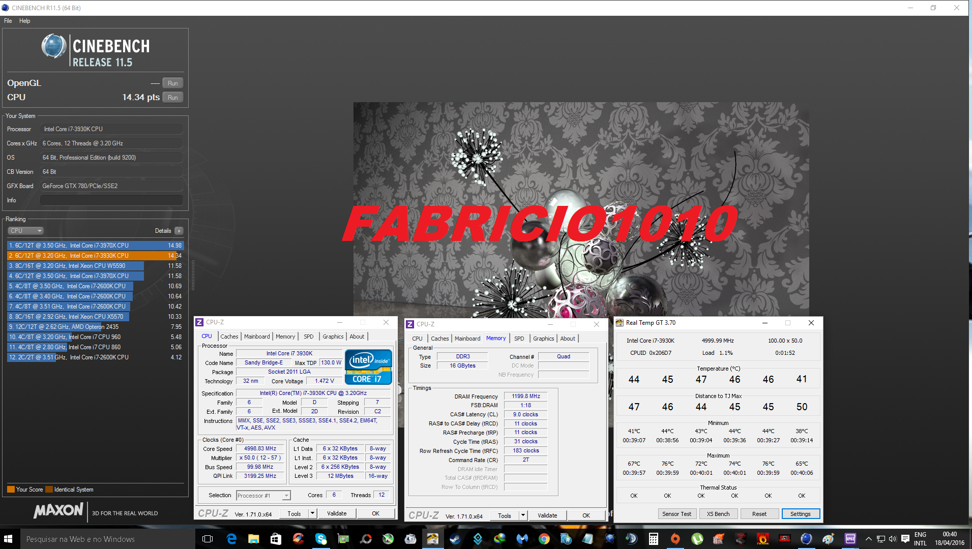Select ranking row AMD Opteron 2435

point(95,327)
